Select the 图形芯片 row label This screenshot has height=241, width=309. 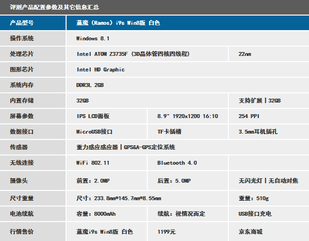33,69
